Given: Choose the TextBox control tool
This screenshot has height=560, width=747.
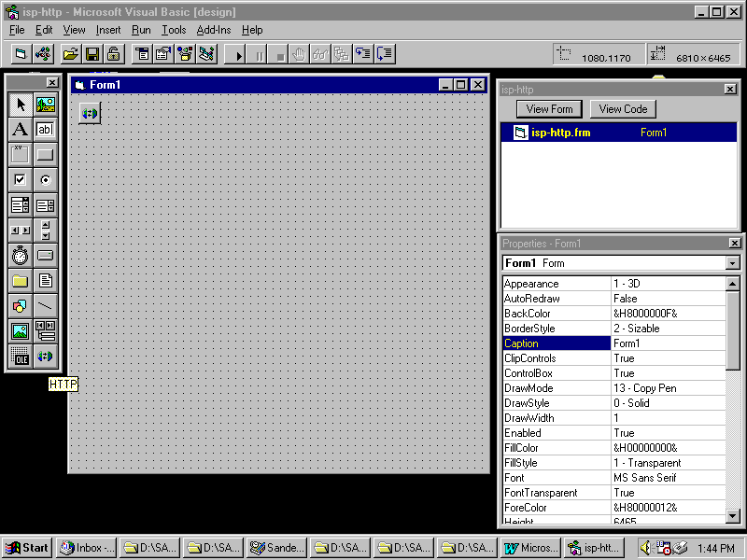Looking at the screenshot, I should tap(45, 130).
